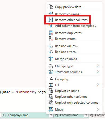Select Copy preview data menu entry
The height and width of the screenshot is (119, 105).
pyautogui.click(x=74, y=7)
